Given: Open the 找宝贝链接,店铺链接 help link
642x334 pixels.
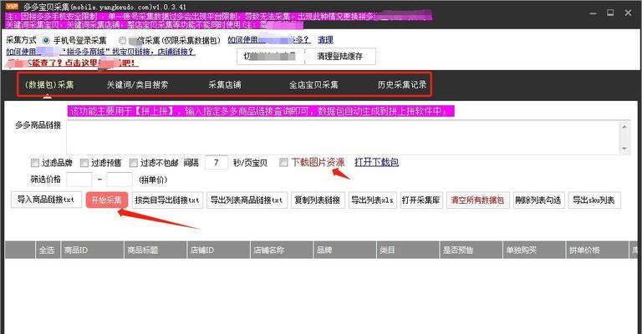Looking at the screenshot, I should coord(100,52).
